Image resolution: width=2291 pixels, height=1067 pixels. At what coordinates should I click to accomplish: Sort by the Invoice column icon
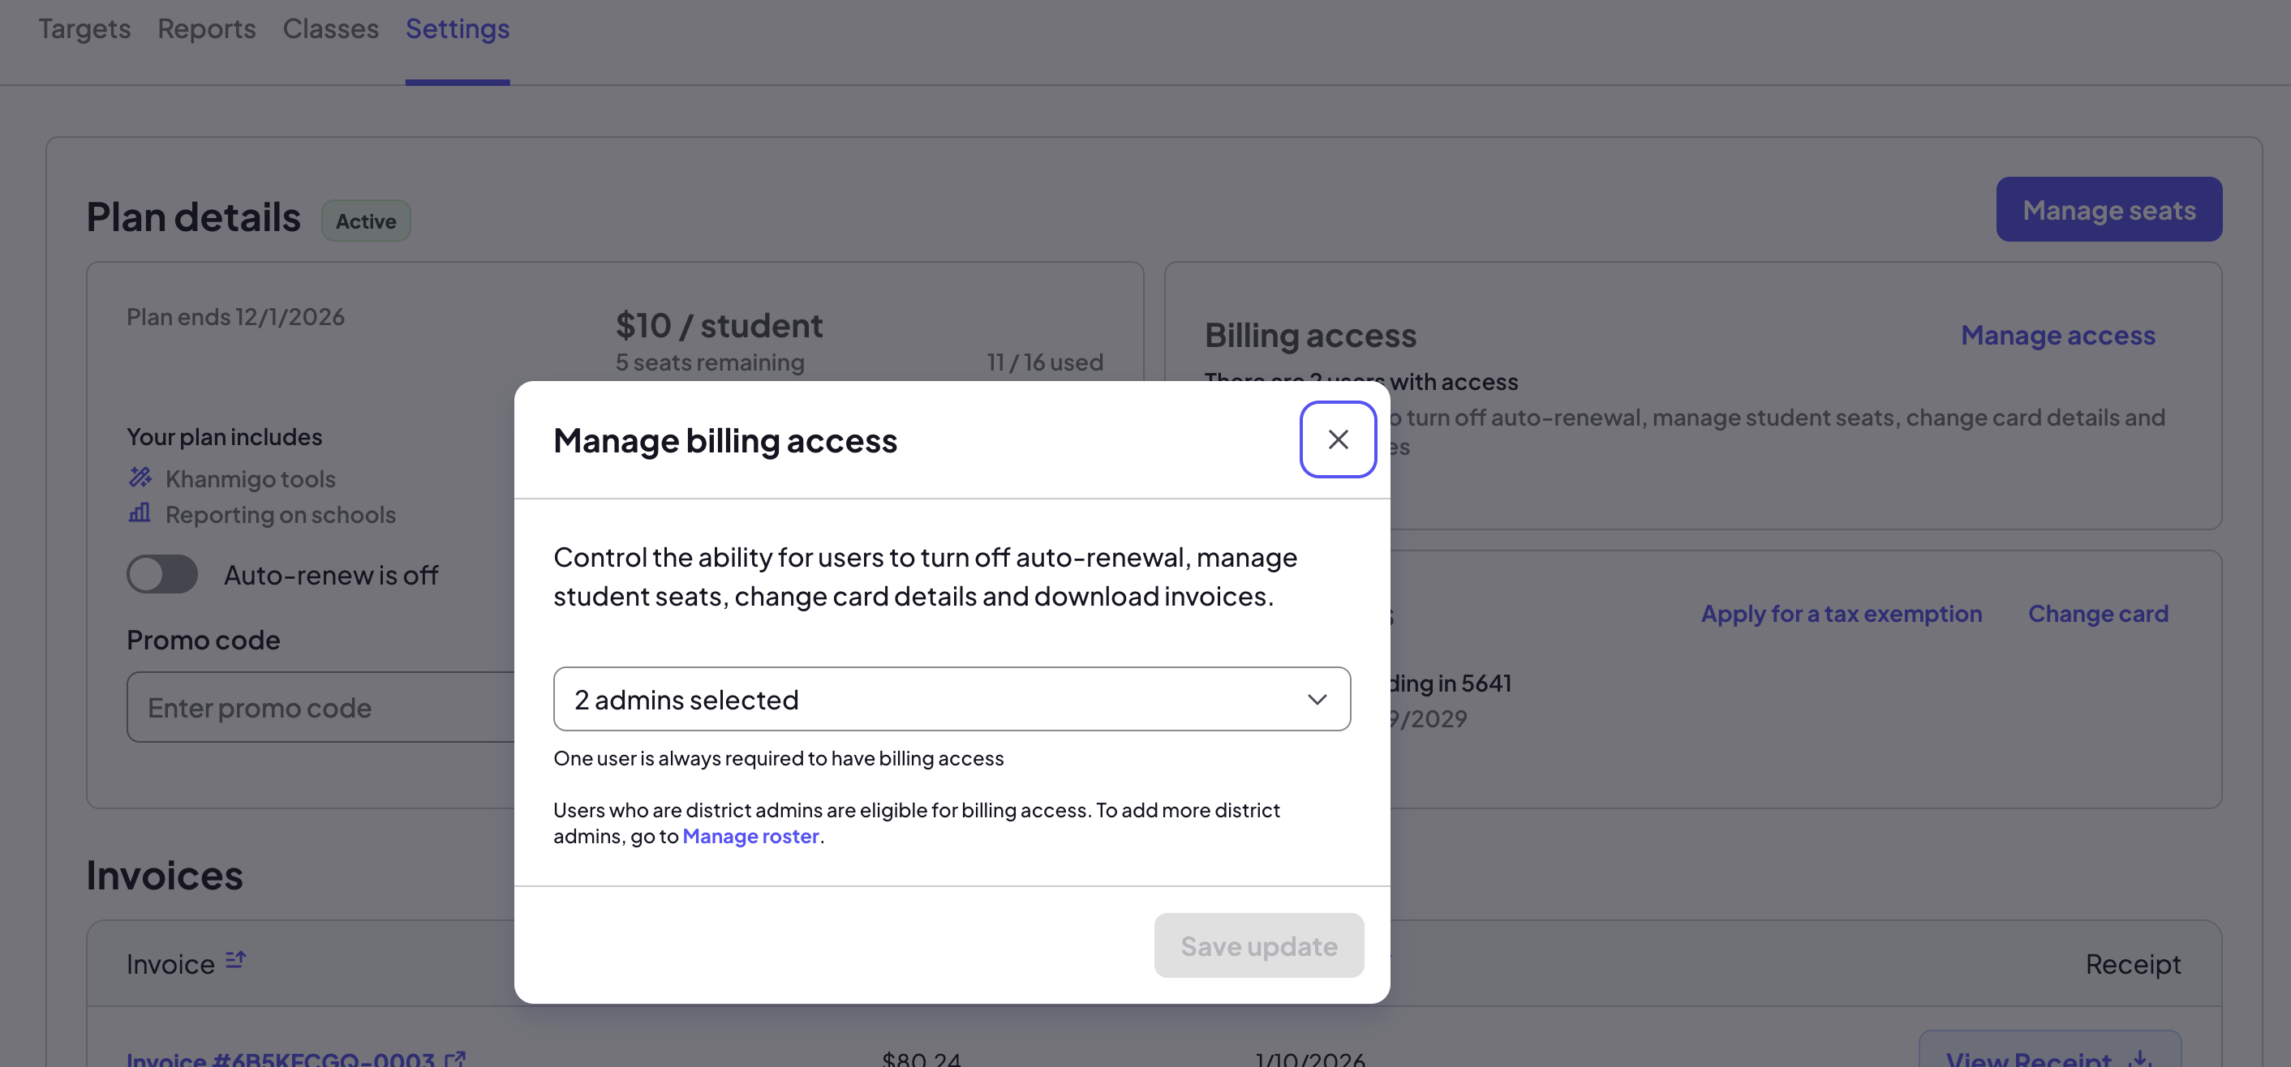236,960
